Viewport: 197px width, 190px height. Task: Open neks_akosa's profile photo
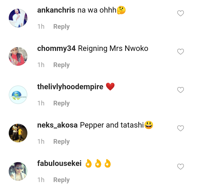click(18, 133)
